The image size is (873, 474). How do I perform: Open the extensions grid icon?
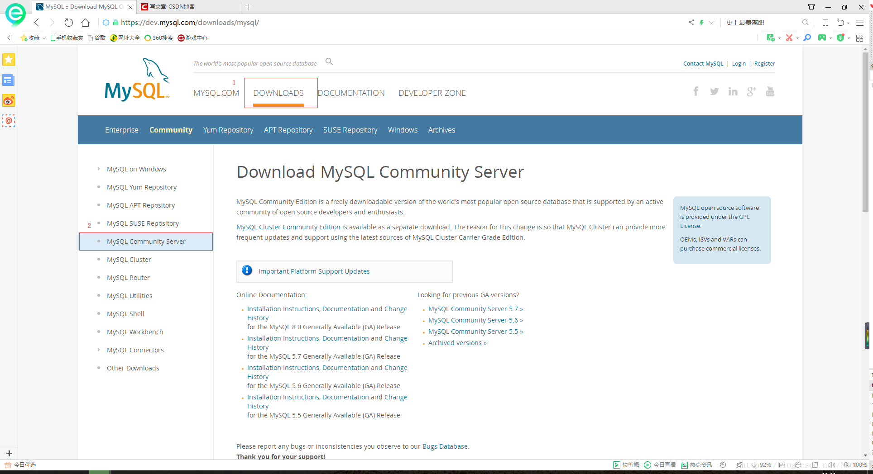pos(859,38)
